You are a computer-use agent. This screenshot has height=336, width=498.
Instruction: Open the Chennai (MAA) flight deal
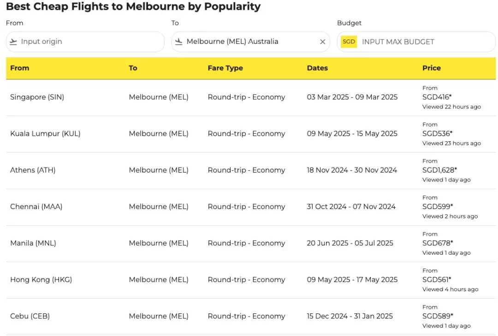coord(250,207)
